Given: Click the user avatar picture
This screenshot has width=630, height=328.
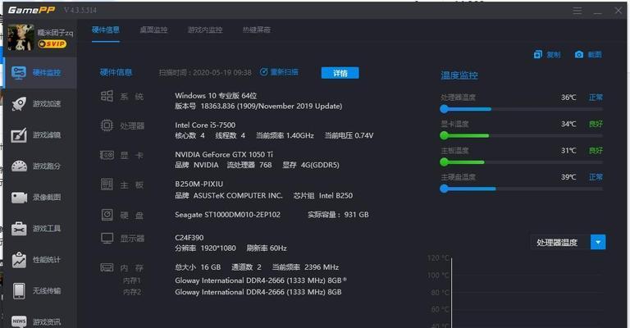Looking at the screenshot, I should pyautogui.click(x=21, y=38).
